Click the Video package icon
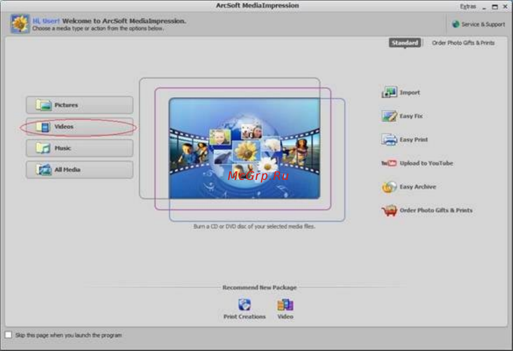Screen dimensions: 513x351 click(x=285, y=305)
